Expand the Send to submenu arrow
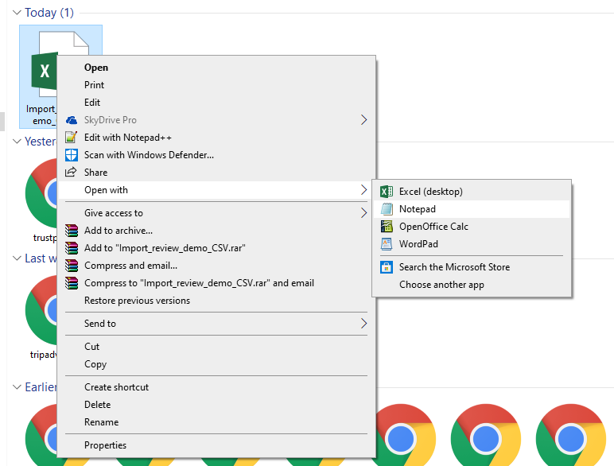Screen dimensions: 614x466 click(x=363, y=324)
